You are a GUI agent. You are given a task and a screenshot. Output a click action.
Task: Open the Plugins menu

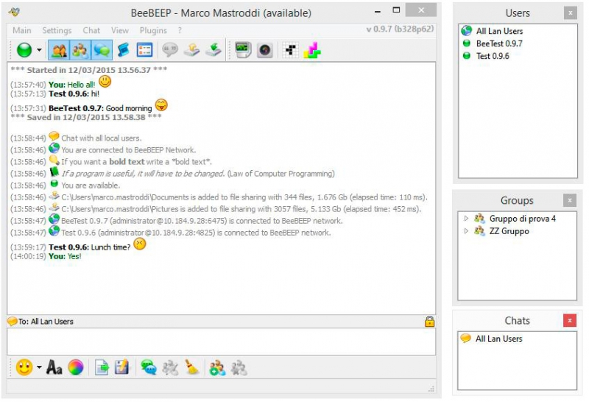click(153, 30)
